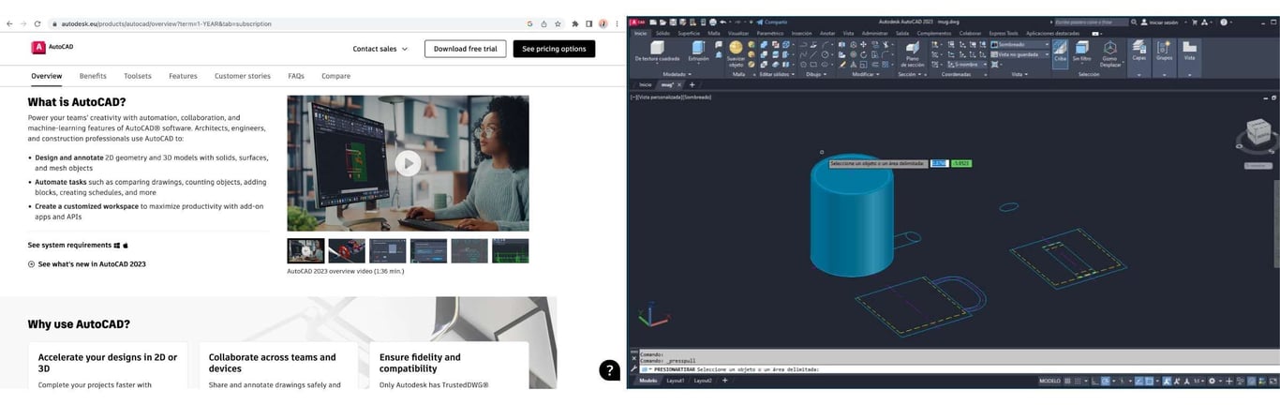This screenshot has width=1280, height=405.
Task: Click the help question mark in AutoCAD
Action: point(1224,22)
